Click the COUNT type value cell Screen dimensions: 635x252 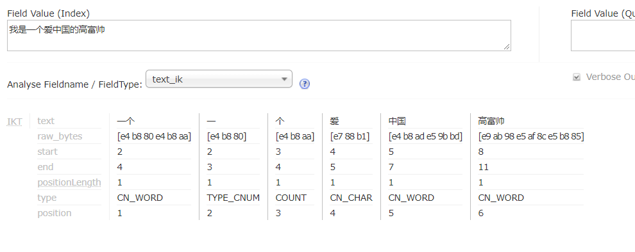click(291, 198)
